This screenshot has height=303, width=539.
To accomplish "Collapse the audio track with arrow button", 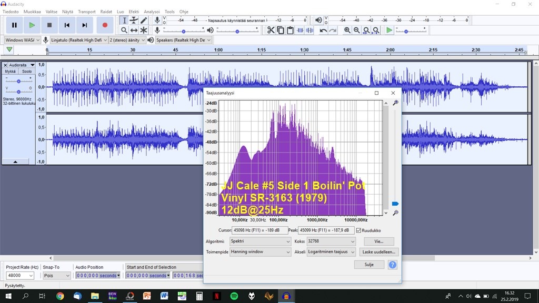I will pos(15,161).
